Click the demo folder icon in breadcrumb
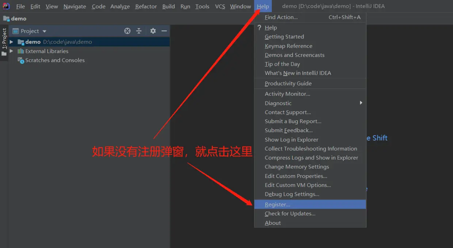The height and width of the screenshot is (248, 453). coord(6,18)
